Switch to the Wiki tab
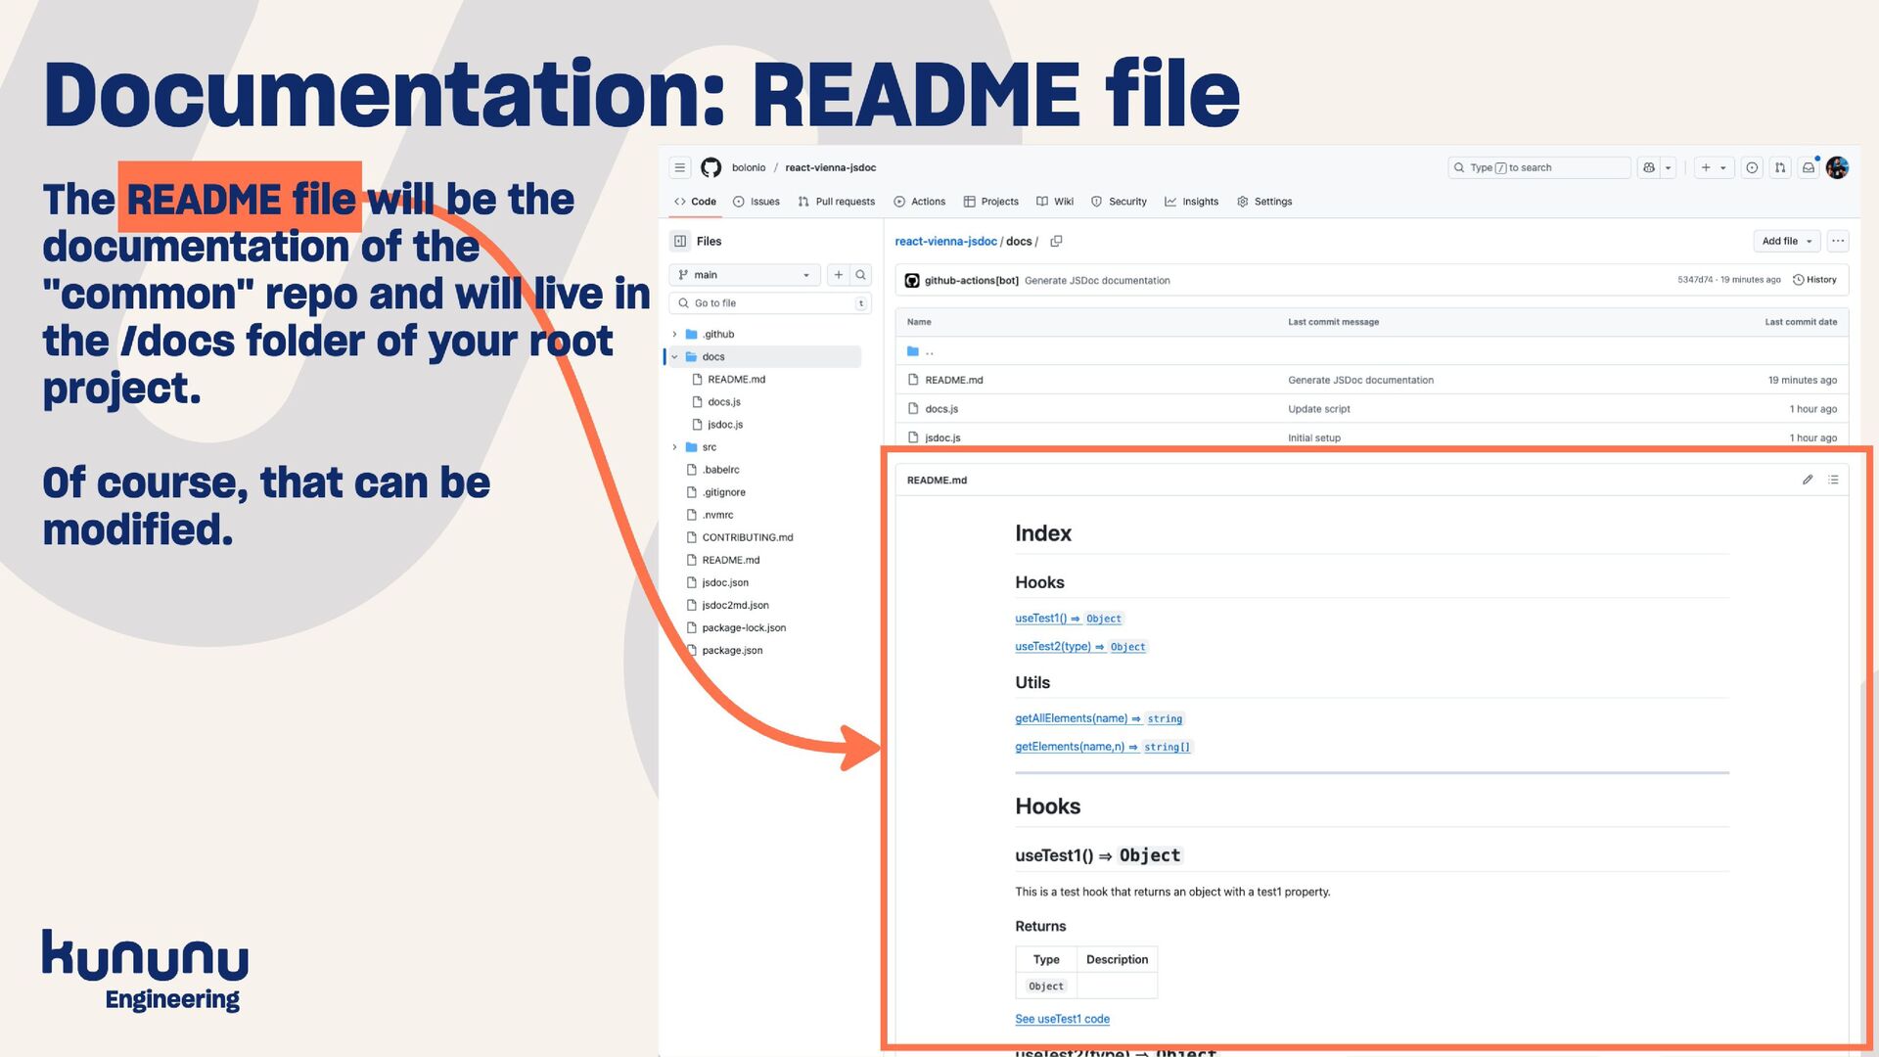This screenshot has height=1057, width=1879. (1055, 202)
